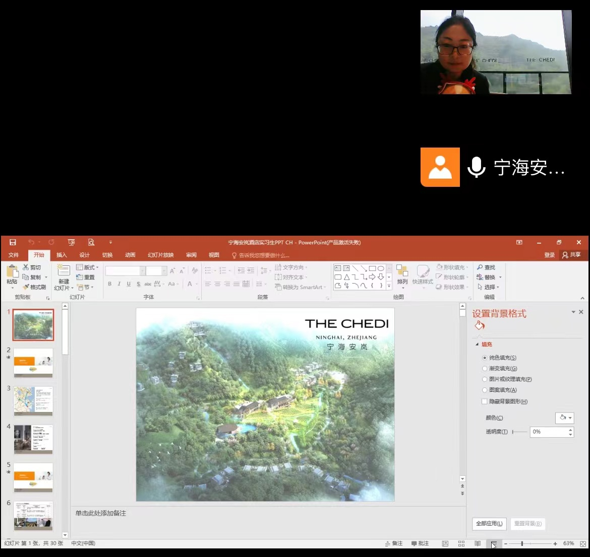
Task: Open the Insert (插入) ribbon tab
Action: pyautogui.click(x=62, y=255)
